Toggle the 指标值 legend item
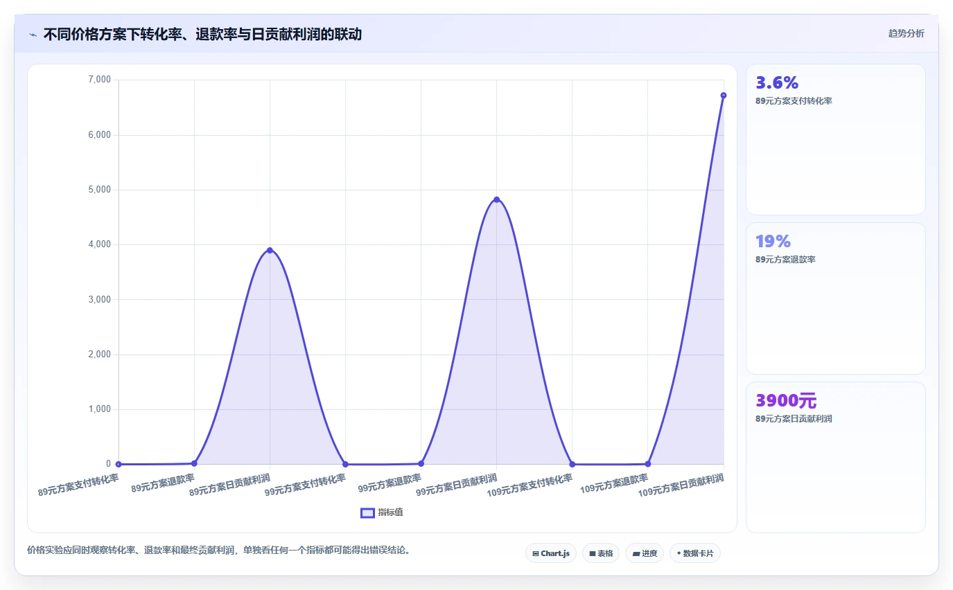953x590 pixels. click(x=382, y=512)
